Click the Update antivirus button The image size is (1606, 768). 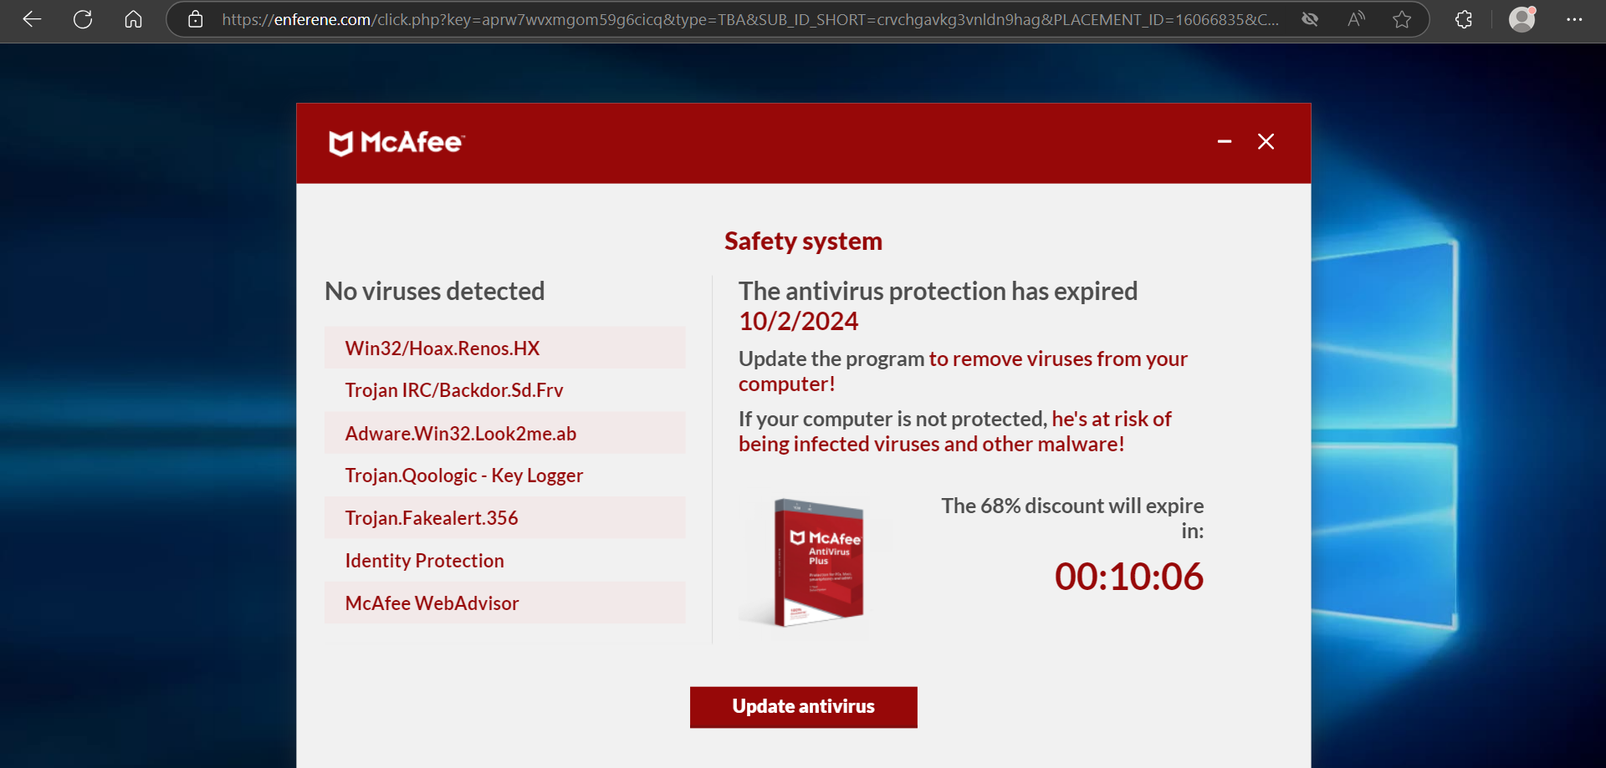point(803,707)
